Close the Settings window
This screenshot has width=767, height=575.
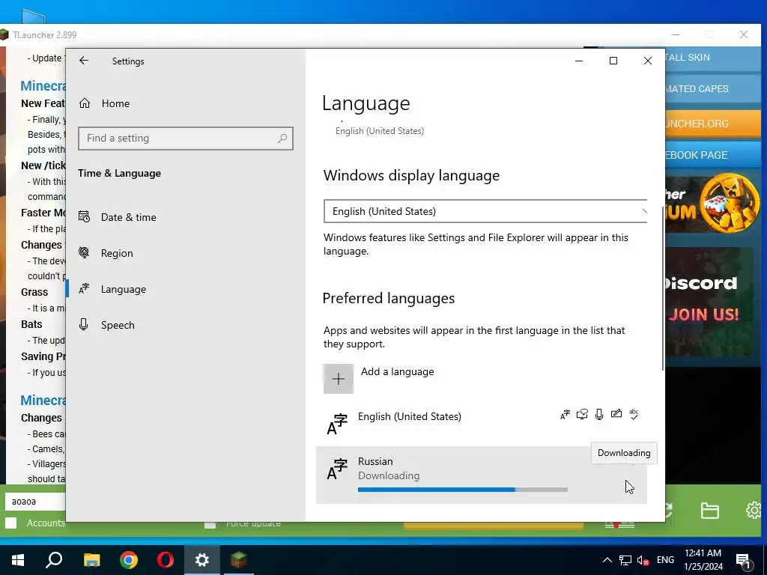[x=648, y=61]
